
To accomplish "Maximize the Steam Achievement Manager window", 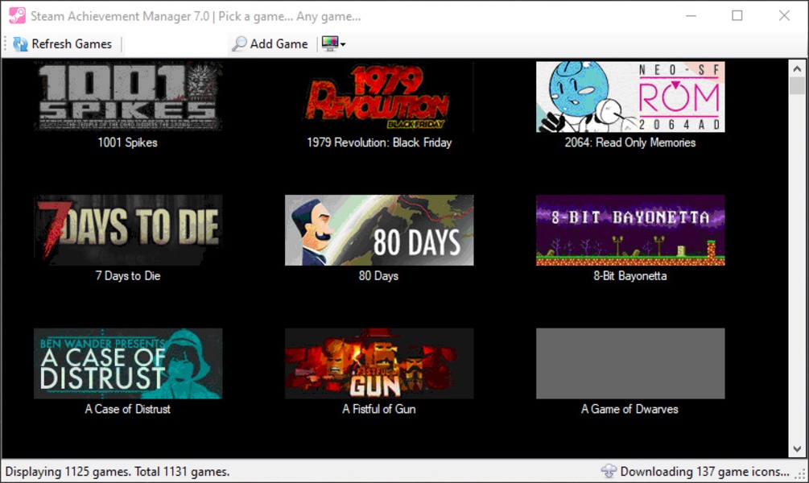I will [x=737, y=15].
